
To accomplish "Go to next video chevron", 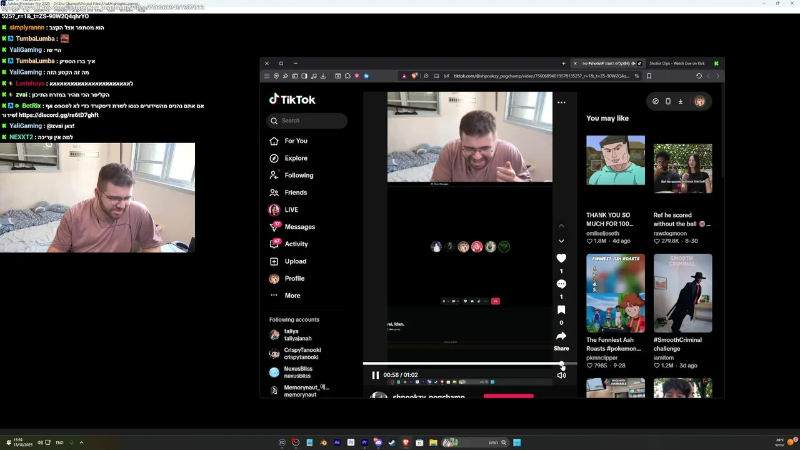I will (561, 241).
